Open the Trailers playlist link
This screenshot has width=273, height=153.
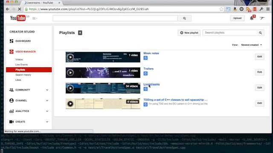coord(148,69)
